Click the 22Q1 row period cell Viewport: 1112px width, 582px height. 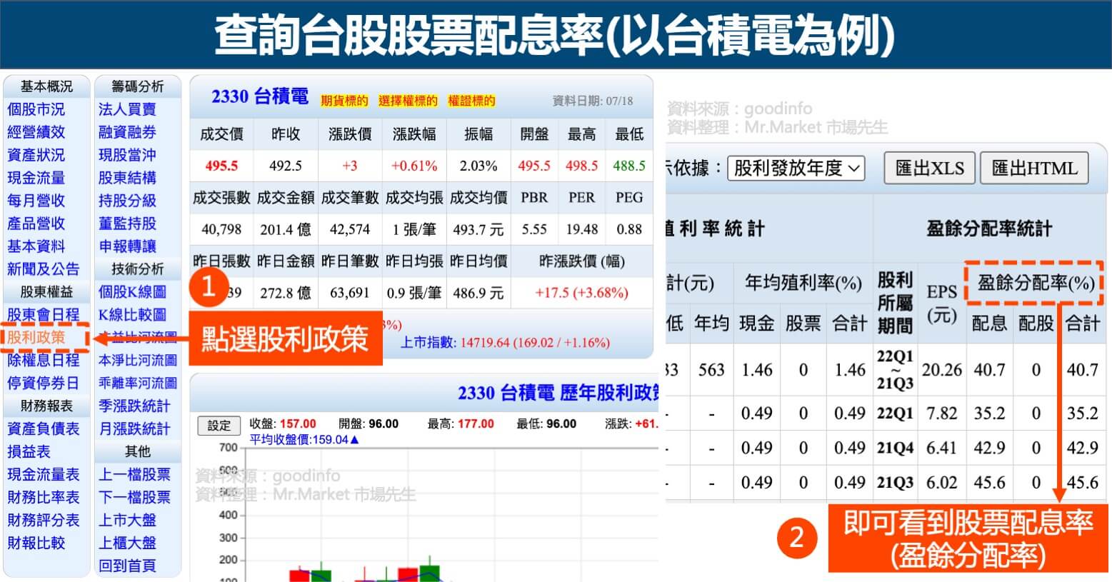tap(895, 413)
